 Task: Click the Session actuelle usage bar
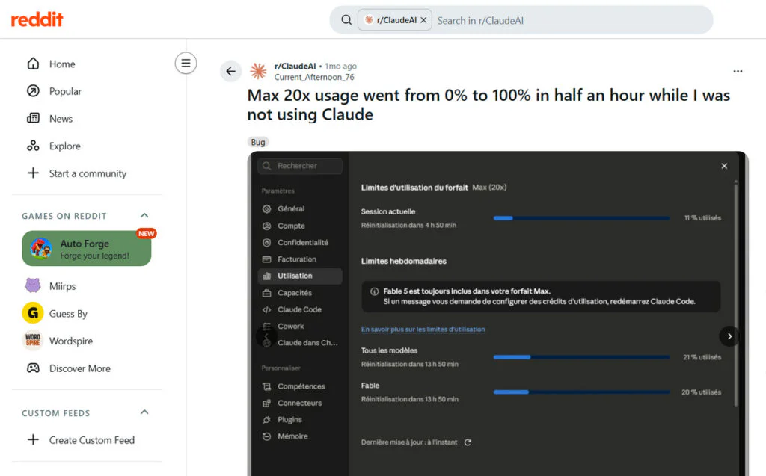pos(581,218)
